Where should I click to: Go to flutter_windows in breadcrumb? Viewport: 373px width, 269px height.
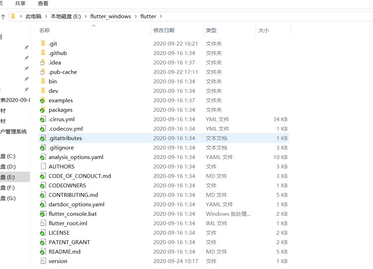pos(111,16)
